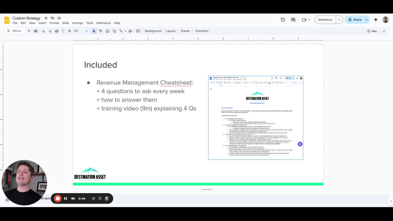Pause the screen recording
This screenshot has height=221, width=393.
click(65, 199)
